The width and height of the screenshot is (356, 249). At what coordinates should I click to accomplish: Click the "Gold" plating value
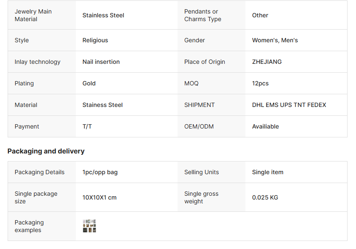tap(89, 83)
